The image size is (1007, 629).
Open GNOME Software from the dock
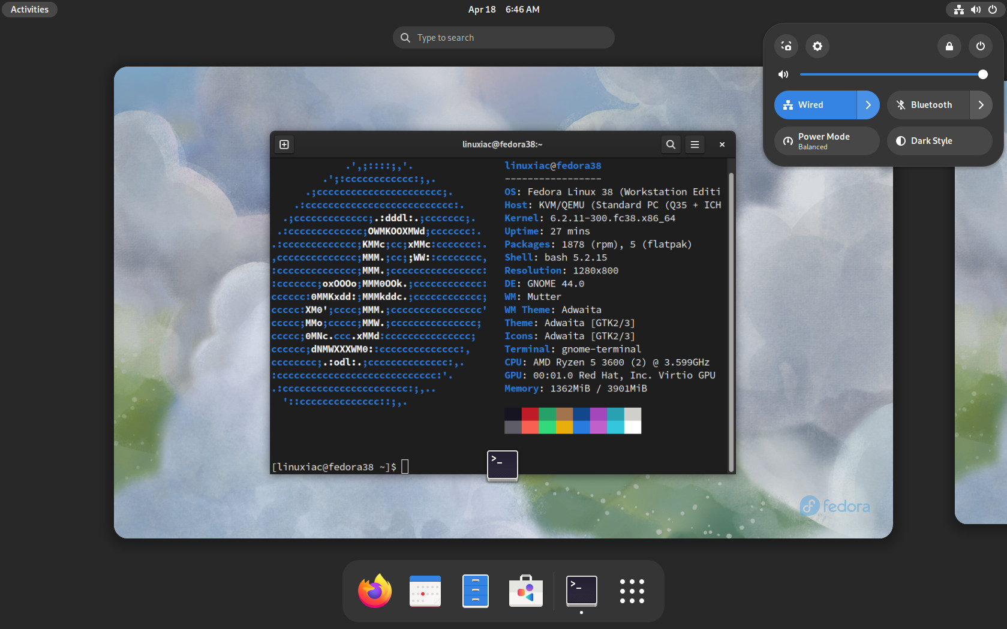point(526,591)
